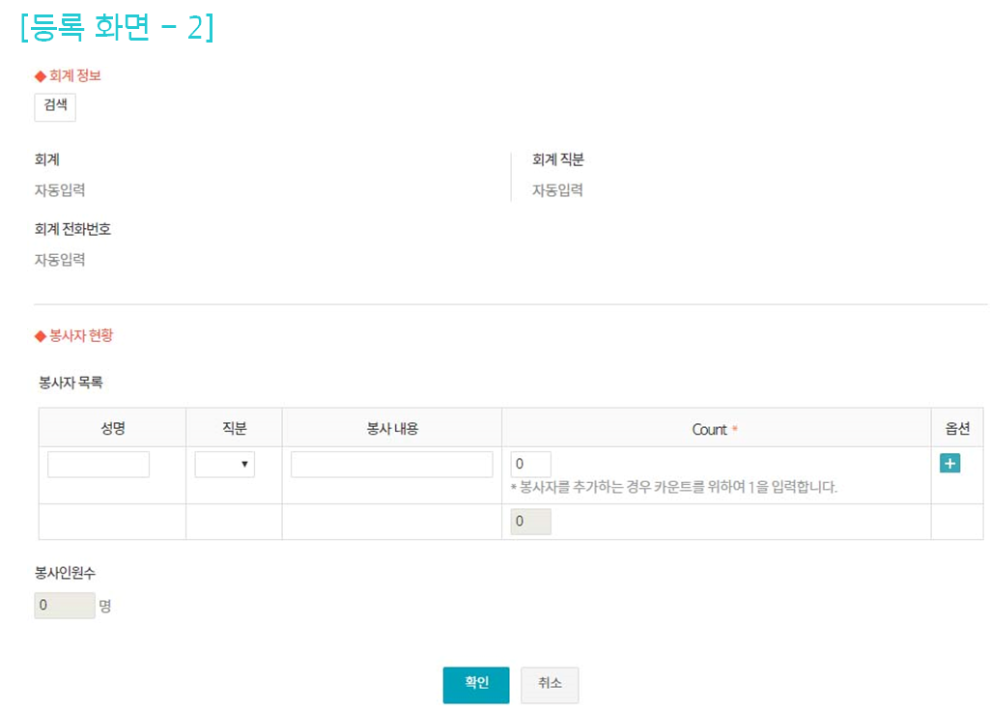Click the 자동입력 value under 회계 전화번호
The height and width of the screenshot is (712, 990).
(x=60, y=260)
